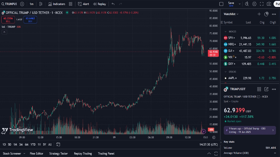Set chart range to 6M
The width and height of the screenshot is (280, 157).
point(27,144)
